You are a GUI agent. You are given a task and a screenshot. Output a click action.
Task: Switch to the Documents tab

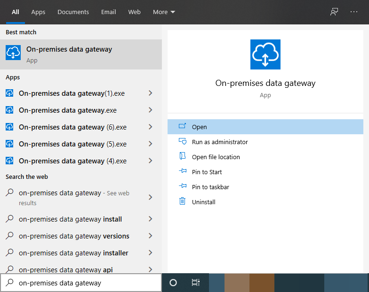coord(73,12)
